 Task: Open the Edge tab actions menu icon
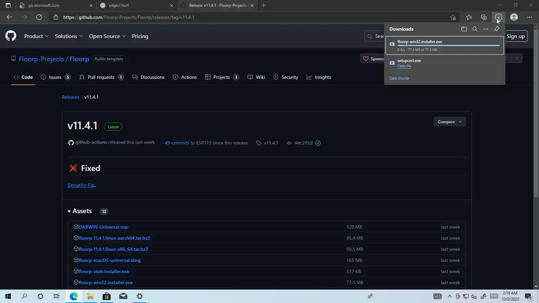[x=8, y=5]
